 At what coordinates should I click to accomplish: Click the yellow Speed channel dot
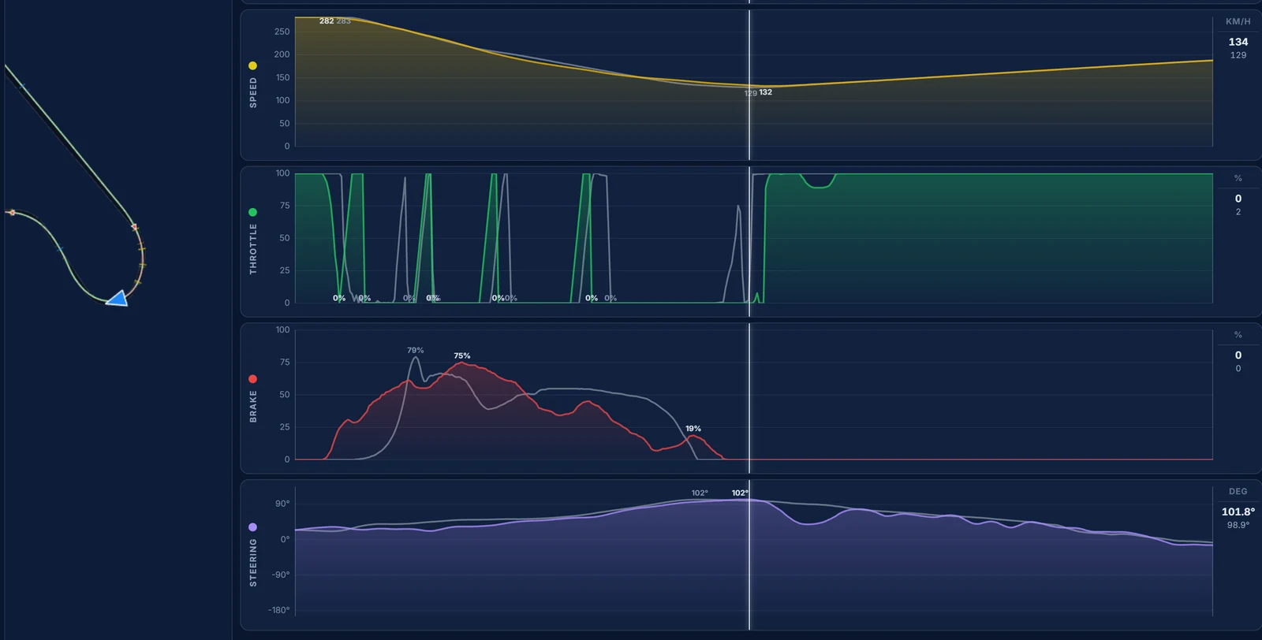[252, 65]
